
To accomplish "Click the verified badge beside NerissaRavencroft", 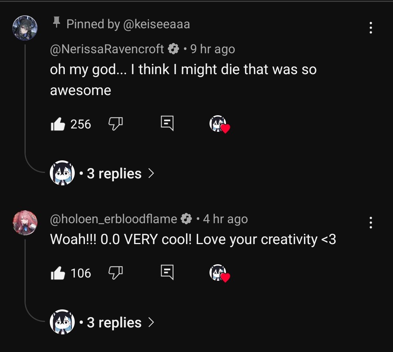I will click(x=173, y=49).
